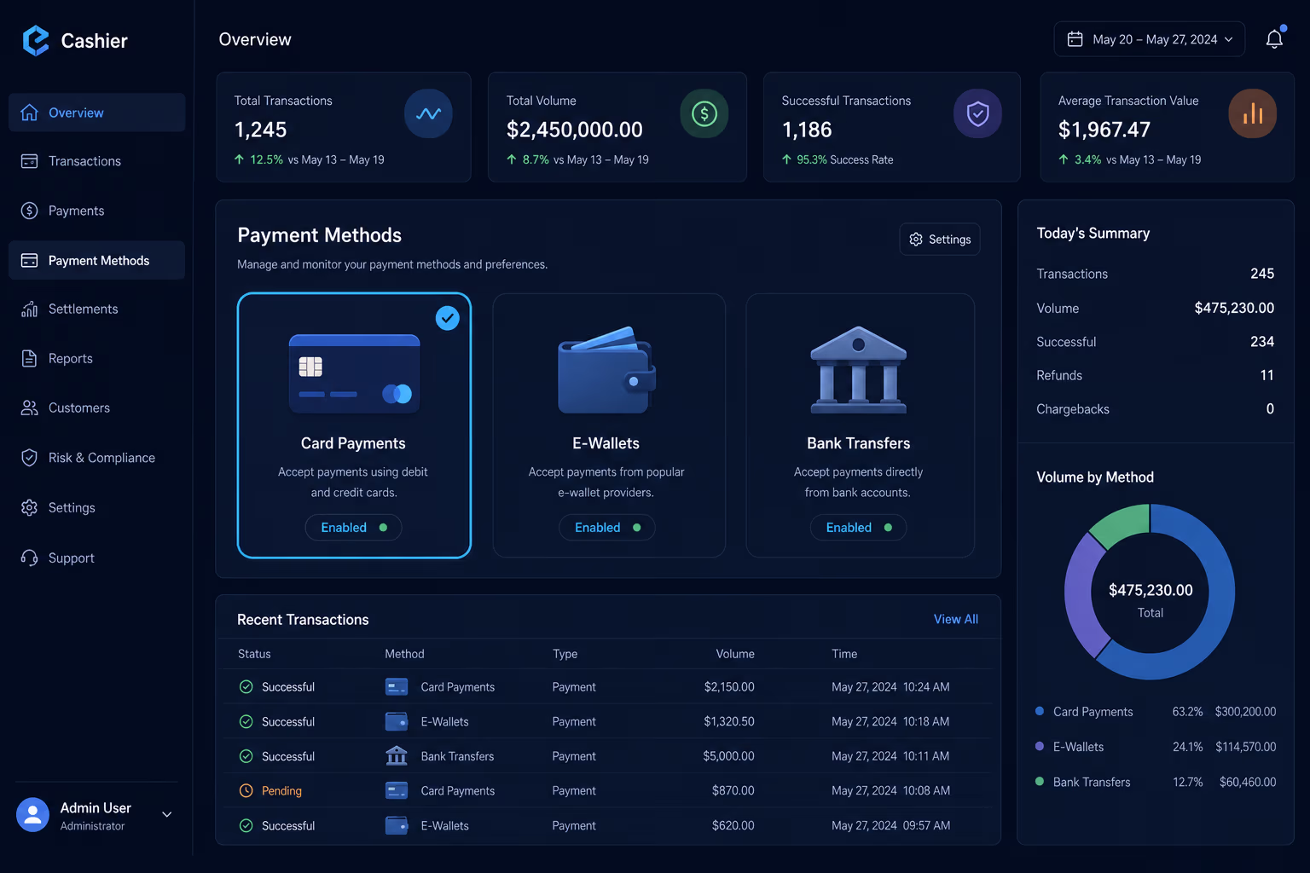1310x873 pixels.
Task: Click the Customers people icon in sidebar
Action: click(x=29, y=408)
